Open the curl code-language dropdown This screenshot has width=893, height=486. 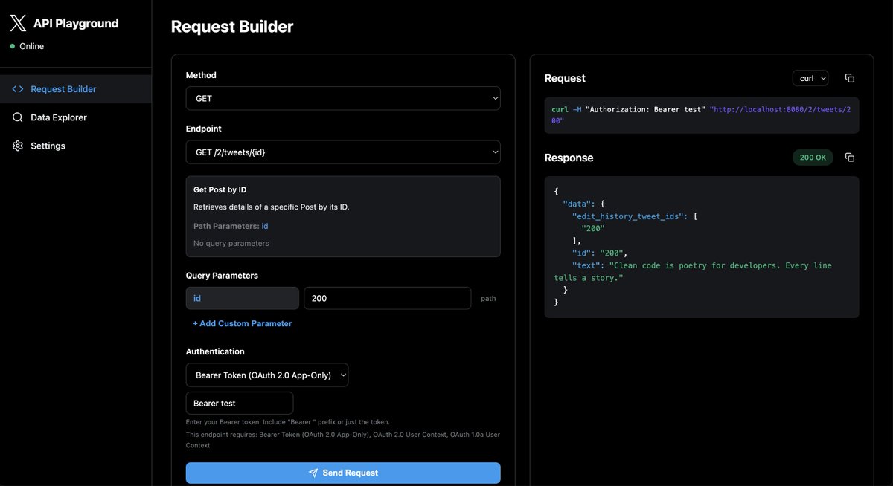pos(810,78)
